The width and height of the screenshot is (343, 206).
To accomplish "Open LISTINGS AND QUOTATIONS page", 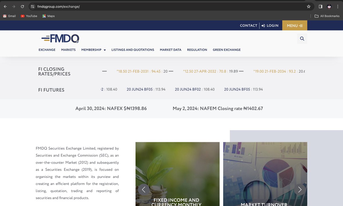I will point(133,50).
